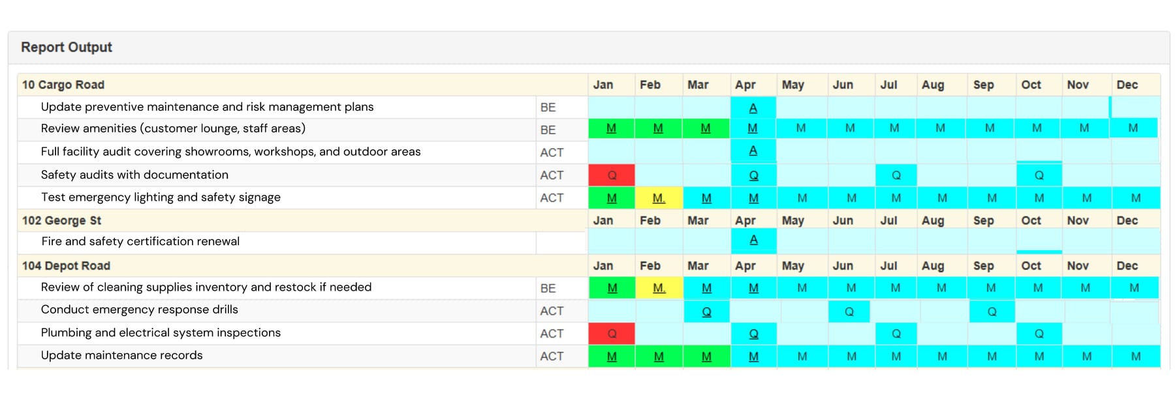Viewport: 1175px width, 397px height.
Task: Click the April 'A' link for Update preventive maintenance plans
Action: 753,108
